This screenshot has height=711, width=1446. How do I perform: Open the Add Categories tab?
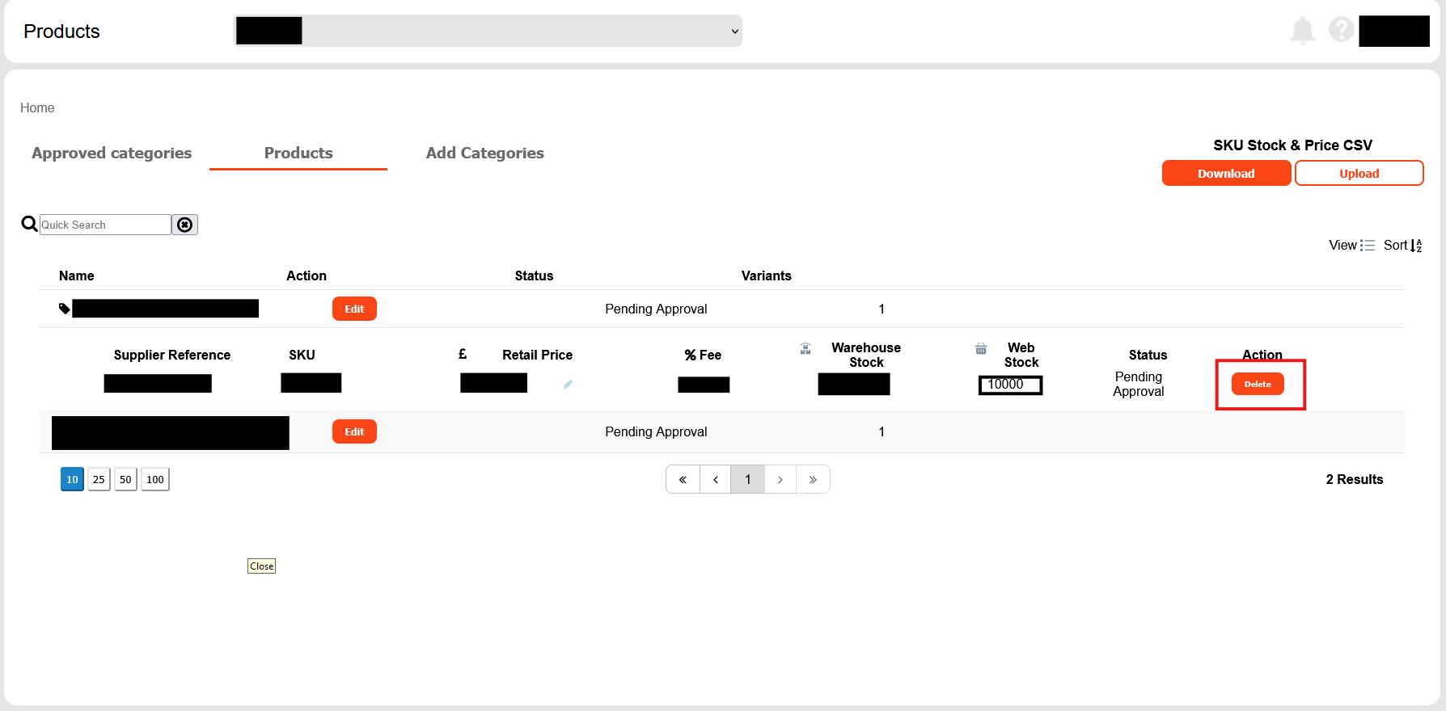pos(484,153)
